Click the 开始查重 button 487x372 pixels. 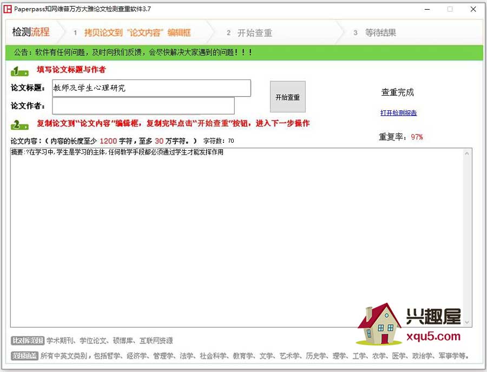click(288, 97)
